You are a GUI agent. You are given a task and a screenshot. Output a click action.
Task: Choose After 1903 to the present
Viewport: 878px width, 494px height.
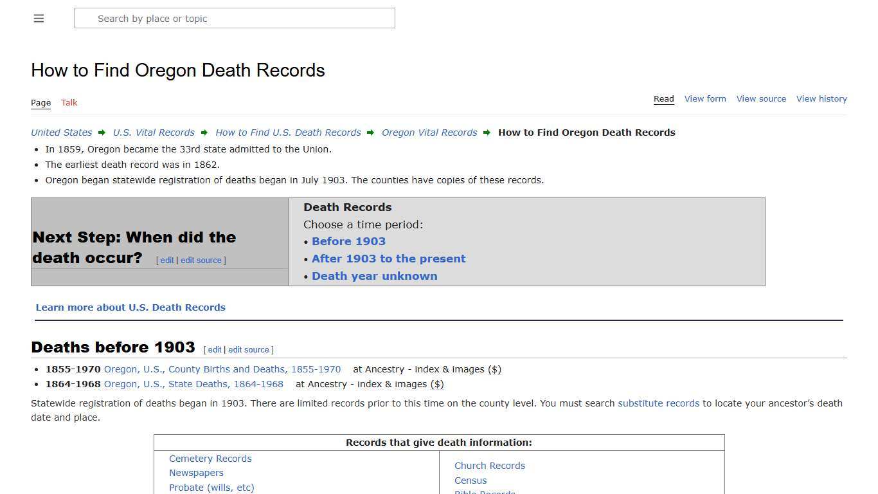click(388, 259)
